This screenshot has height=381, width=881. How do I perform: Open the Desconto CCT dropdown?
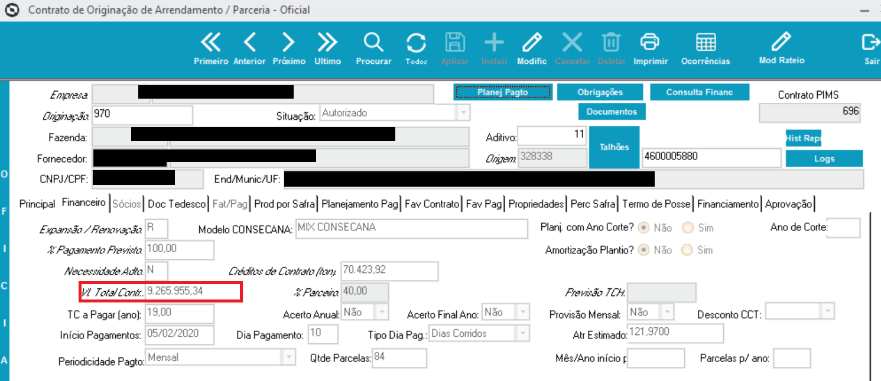(x=827, y=312)
